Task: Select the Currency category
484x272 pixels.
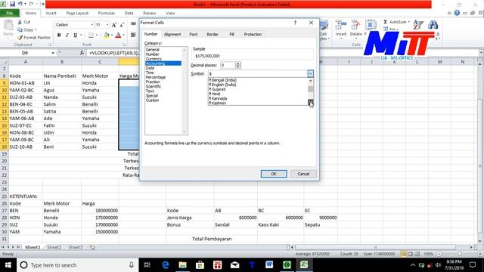Action: click(x=154, y=59)
